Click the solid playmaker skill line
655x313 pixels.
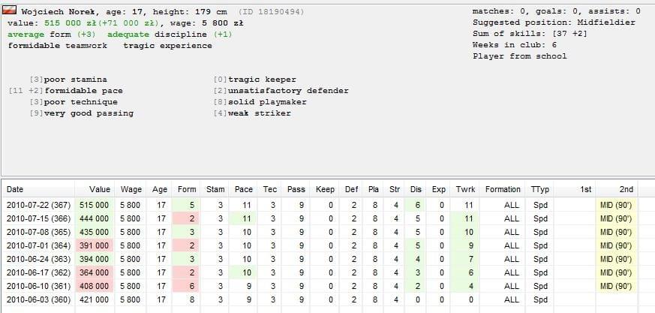click(x=260, y=102)
